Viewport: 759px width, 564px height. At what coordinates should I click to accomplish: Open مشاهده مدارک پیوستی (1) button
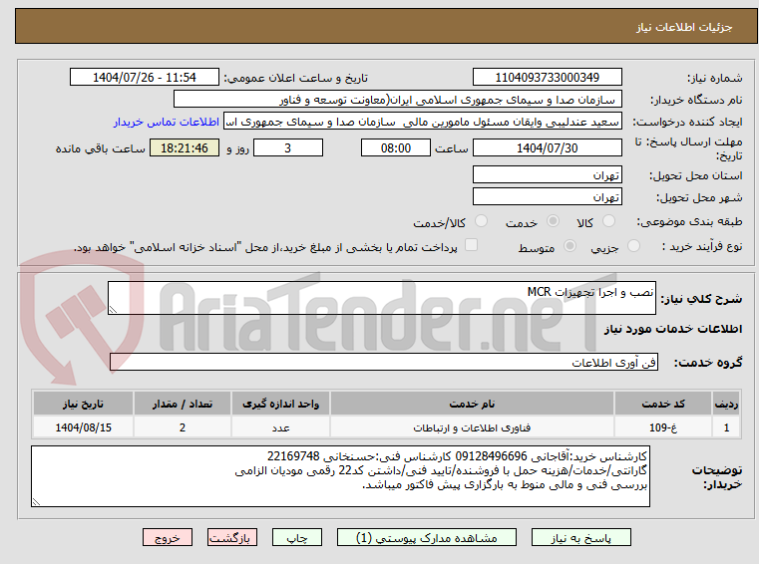427,537
